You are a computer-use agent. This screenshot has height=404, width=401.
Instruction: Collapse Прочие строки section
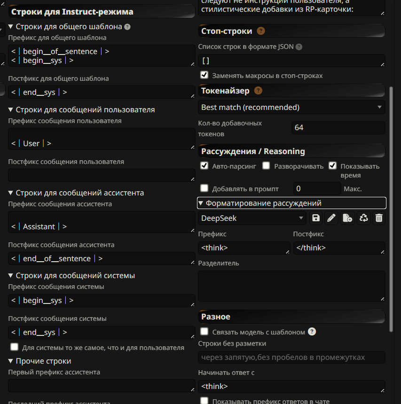tap(39, 361)
